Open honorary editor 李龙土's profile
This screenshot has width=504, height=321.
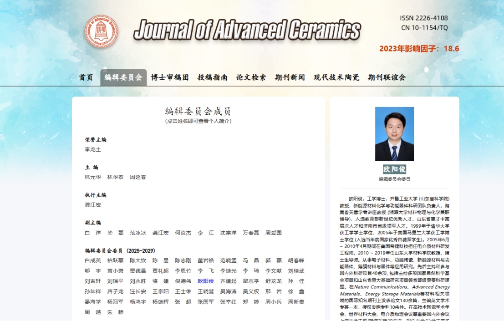click(93, 150)
